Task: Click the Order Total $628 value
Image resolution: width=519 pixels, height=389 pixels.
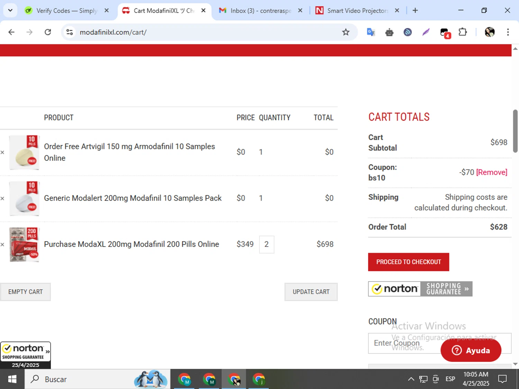Action: [x=499, y=227]
